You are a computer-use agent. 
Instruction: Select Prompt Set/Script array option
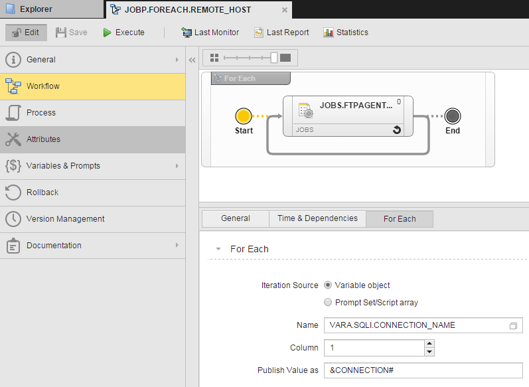[327, 302]
